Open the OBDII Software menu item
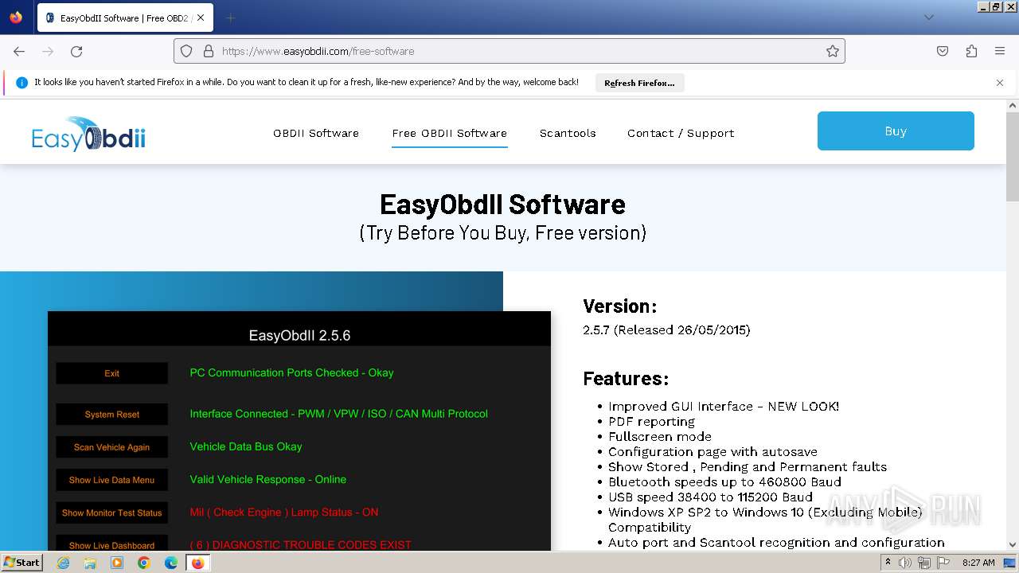1019x573 pixels. [316, 133]
